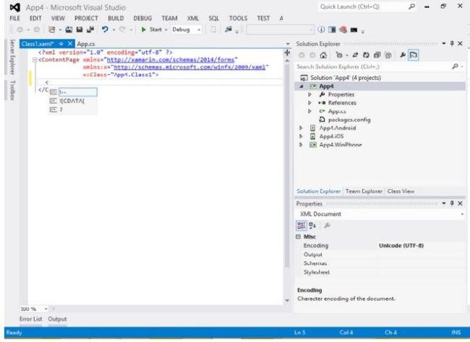The image size is (470, 342).
Task: Select packages.config in Solution Explorer
Action: [349, 120]
